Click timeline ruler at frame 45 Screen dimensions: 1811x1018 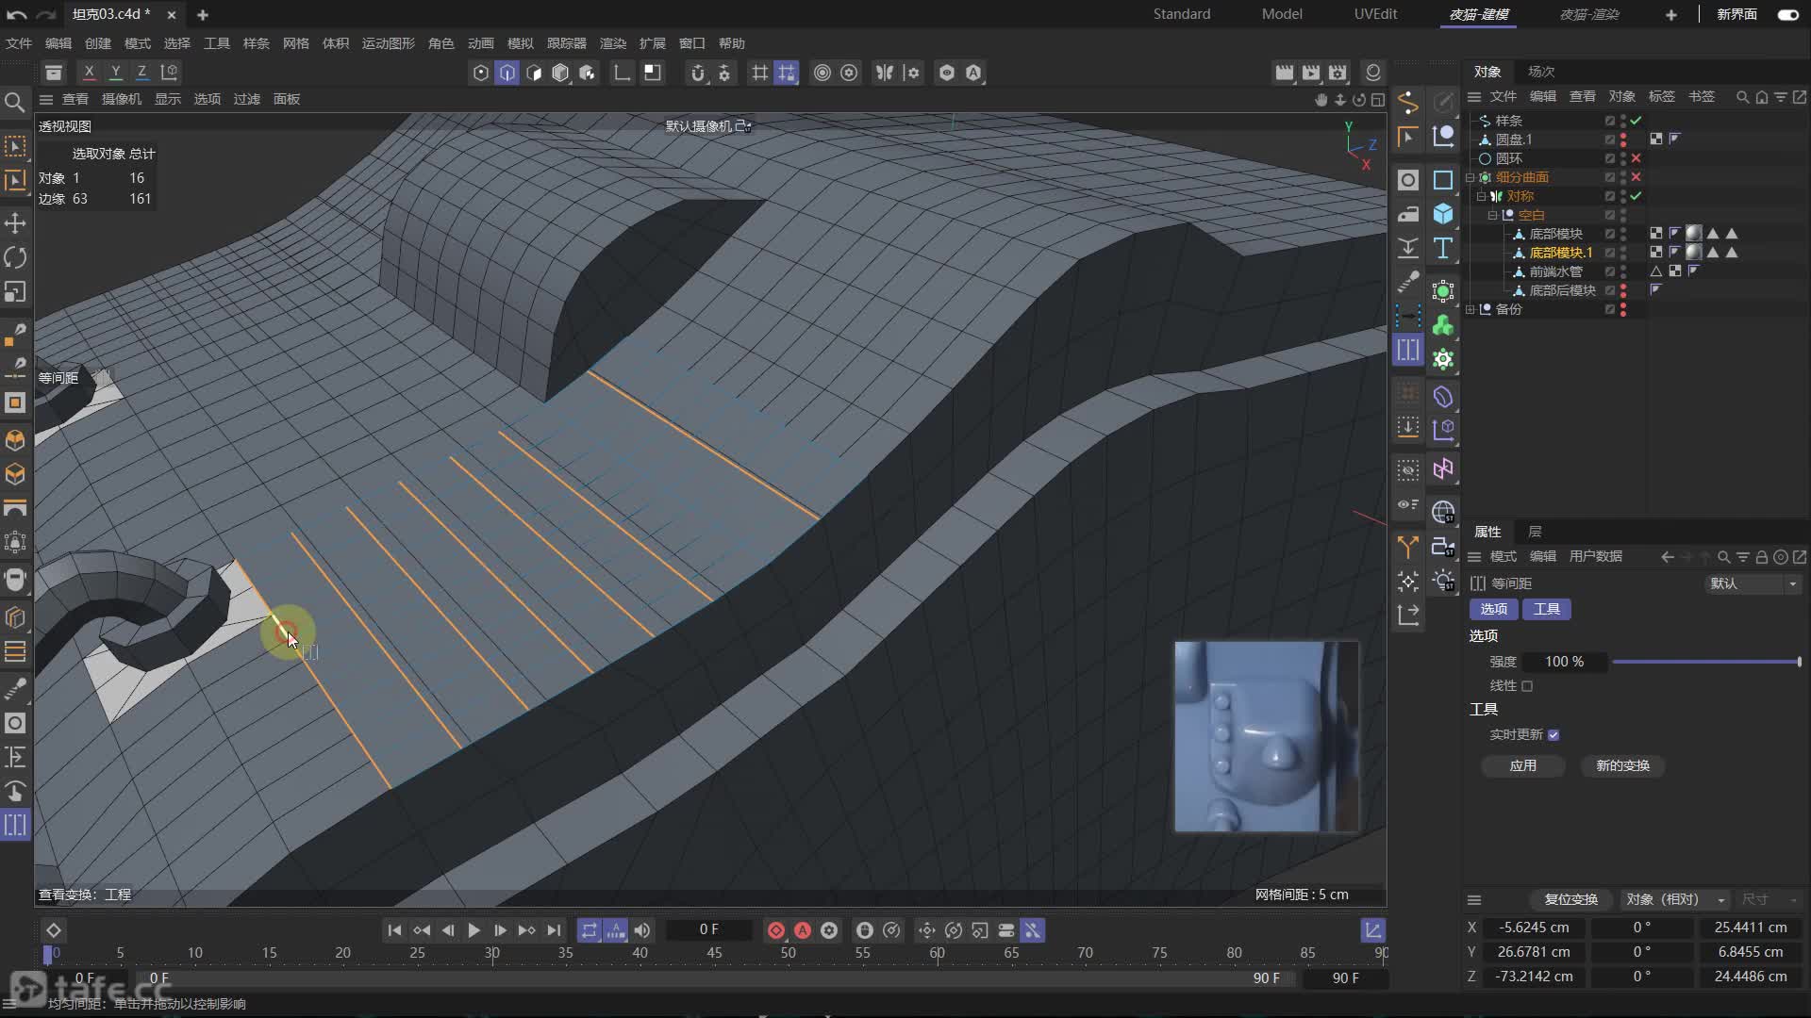coord(714,953)
